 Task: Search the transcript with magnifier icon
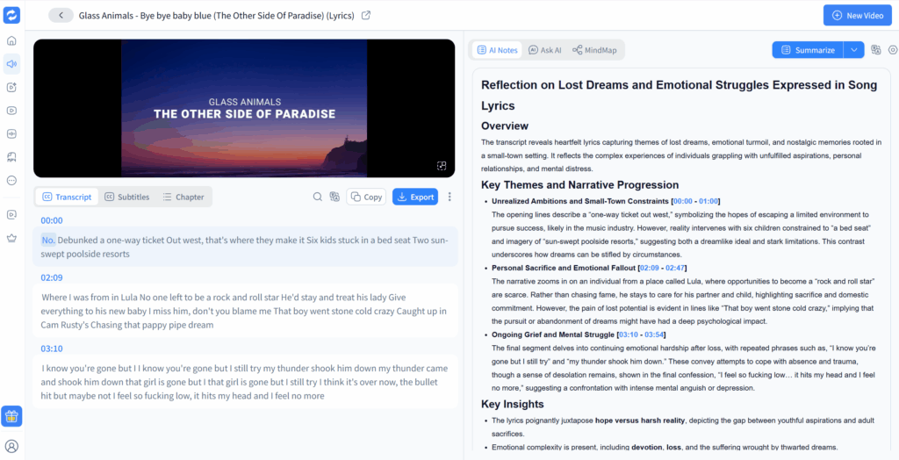317,197
